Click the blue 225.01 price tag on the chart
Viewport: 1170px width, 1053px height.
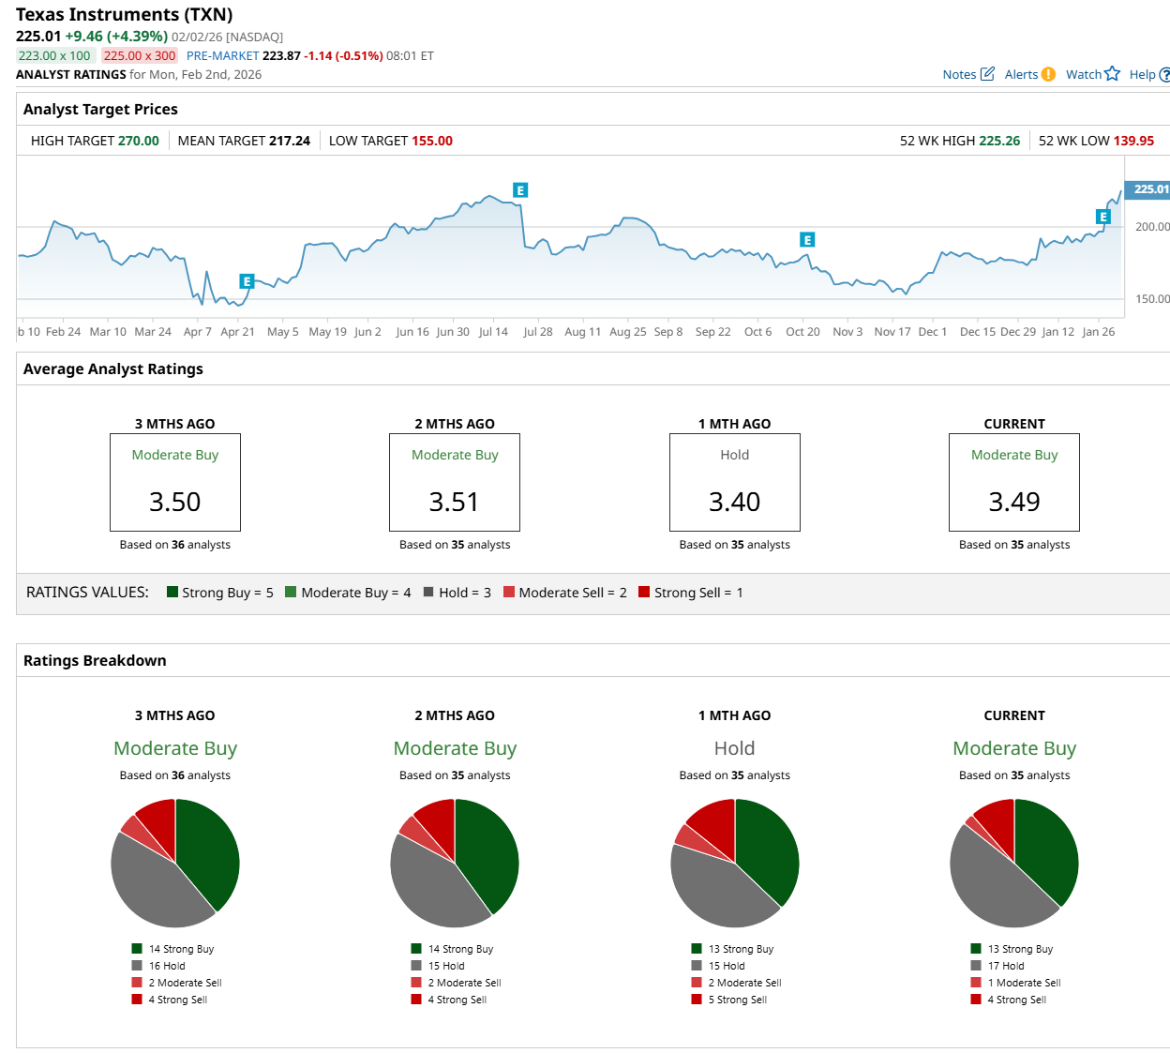[1148, 189]
